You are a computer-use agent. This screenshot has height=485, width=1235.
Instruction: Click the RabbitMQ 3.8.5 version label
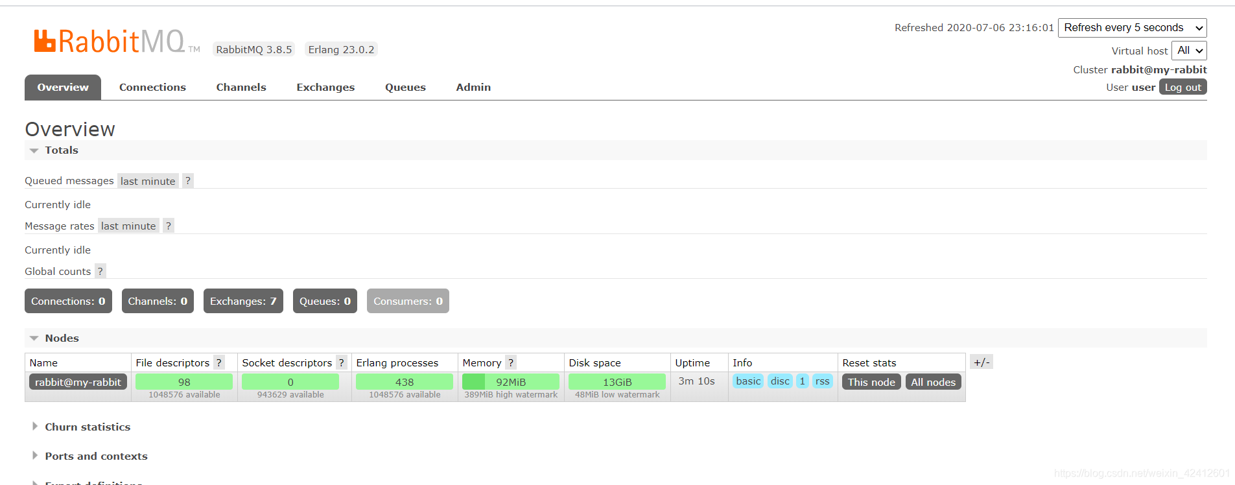(x=254, y=49)
